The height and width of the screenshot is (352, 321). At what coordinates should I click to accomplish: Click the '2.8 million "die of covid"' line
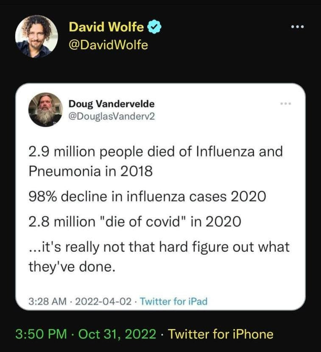pyautogui.click(x=135, y=221)
